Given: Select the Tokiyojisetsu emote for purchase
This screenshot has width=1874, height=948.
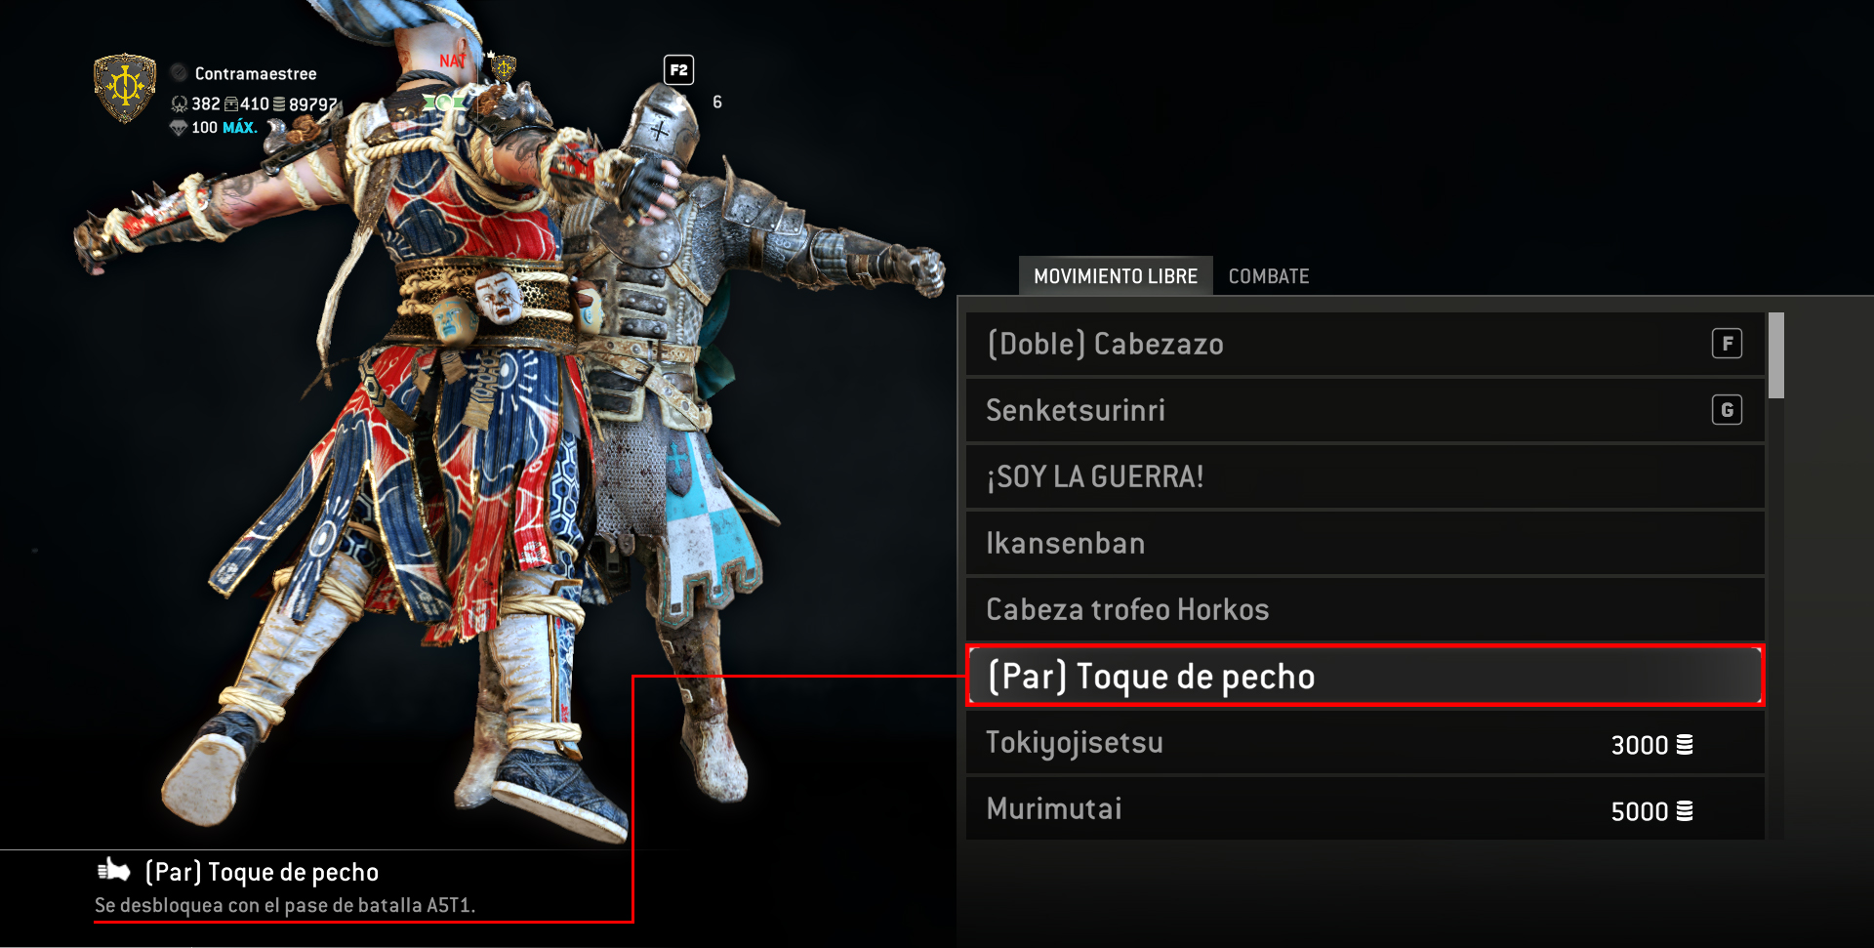Looking at the screenshot, I should pyautogui.click(x=1365, y=743).
